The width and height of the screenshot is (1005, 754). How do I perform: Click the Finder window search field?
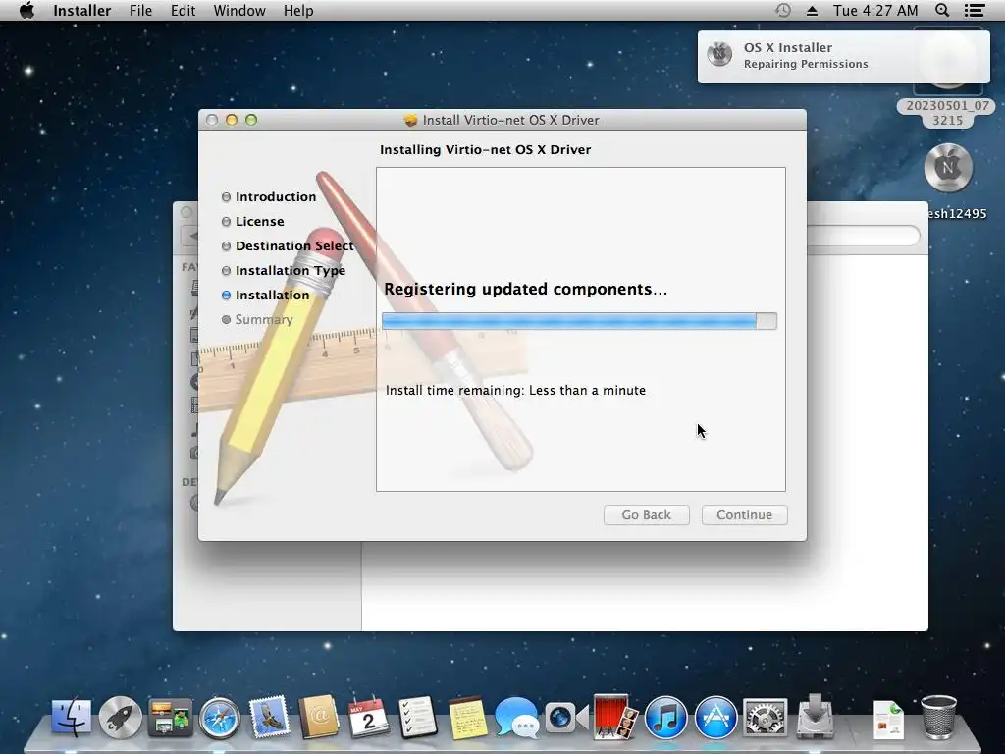tap(862, 236)
